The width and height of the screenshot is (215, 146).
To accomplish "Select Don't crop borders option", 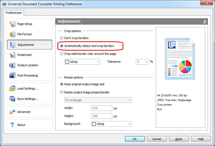I will click(62, 38).
